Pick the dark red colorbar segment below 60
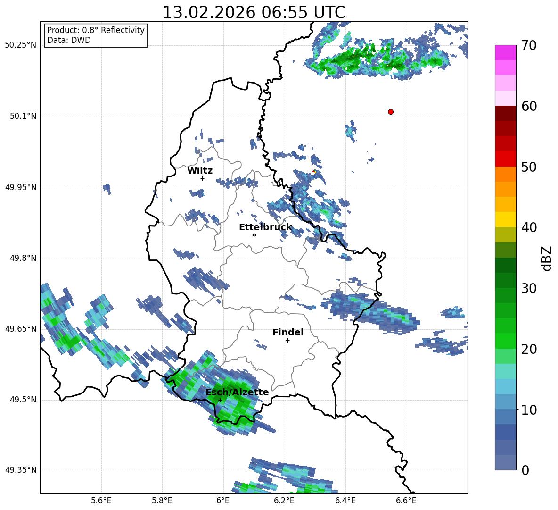 pos(505,113)
